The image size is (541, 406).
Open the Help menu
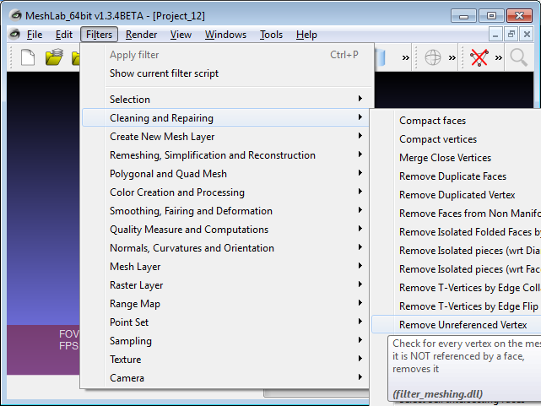pos(306,35)
